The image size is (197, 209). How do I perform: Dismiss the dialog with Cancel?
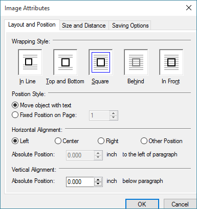tap(180, 204)
